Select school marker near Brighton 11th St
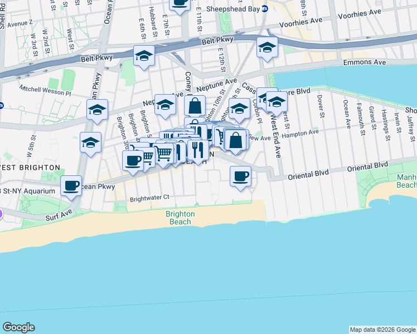 239,109
